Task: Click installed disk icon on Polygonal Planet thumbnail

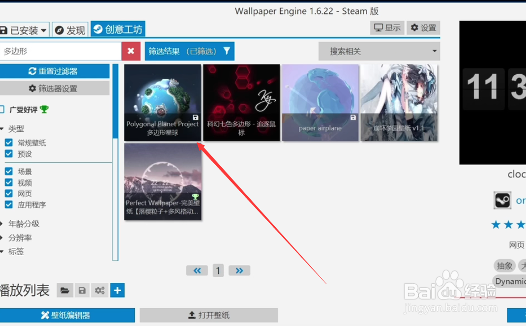Action: point(195,118)
